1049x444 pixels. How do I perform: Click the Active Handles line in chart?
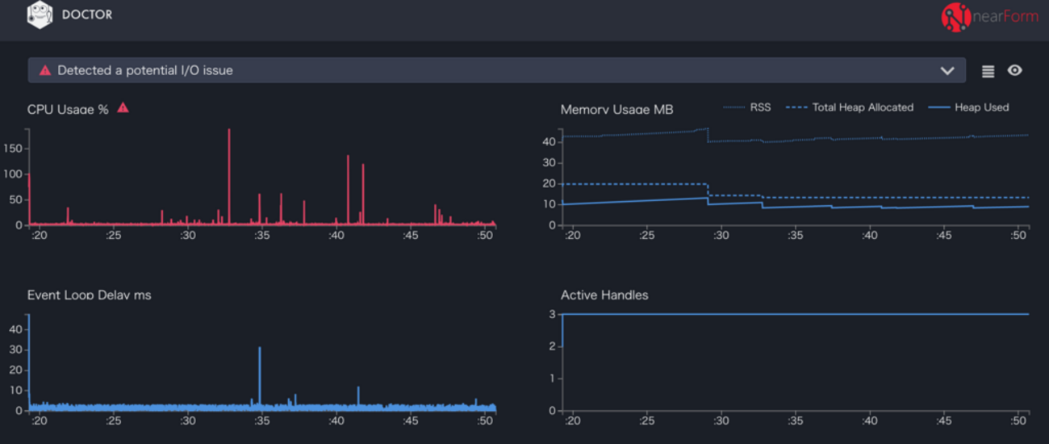pyautogui.click(x=796, y=314)
